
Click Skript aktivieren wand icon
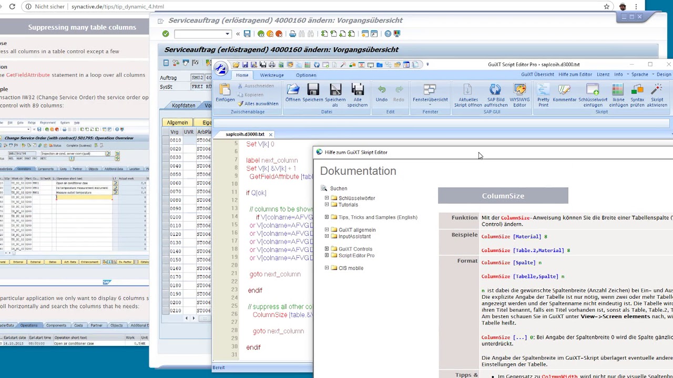(x=657, y=95)
